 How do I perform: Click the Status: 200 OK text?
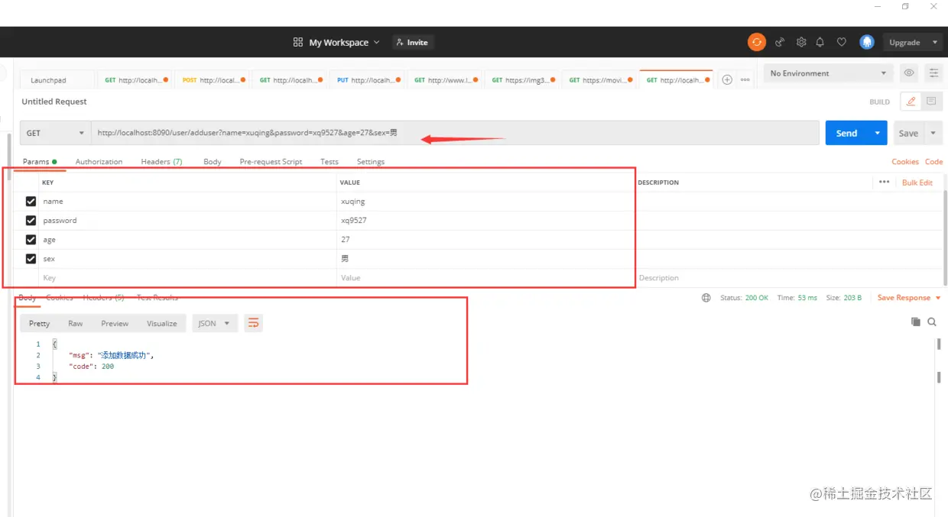tap(744, 298)
